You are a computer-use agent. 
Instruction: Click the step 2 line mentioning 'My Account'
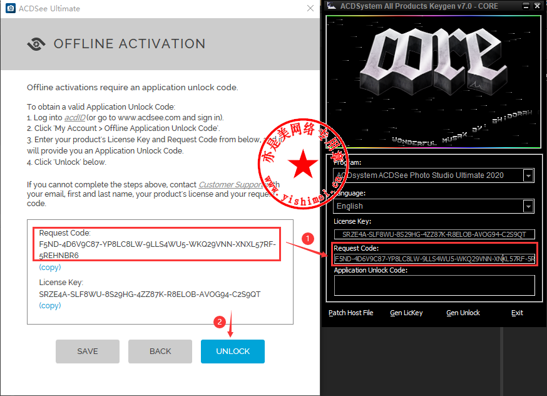click(x=123, y=128)
